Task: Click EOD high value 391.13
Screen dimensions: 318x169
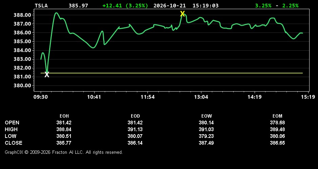Action: point(135,129)
